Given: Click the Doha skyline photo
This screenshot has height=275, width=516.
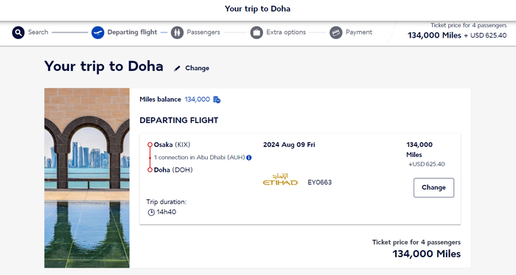Looking at the screenshot, I should [x=87, y=178].
